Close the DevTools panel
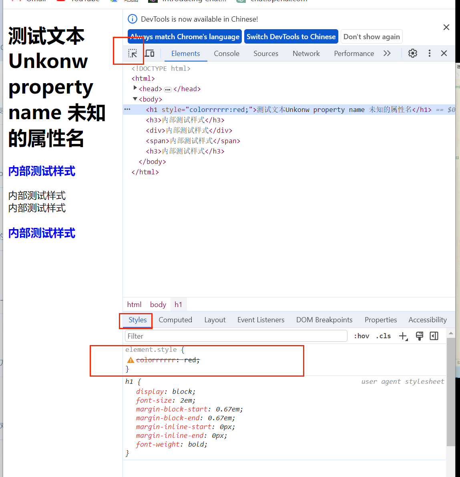Image resolution: width=460 pixels, height=477 pixels. pyautogui.click(x=444, y=53)
